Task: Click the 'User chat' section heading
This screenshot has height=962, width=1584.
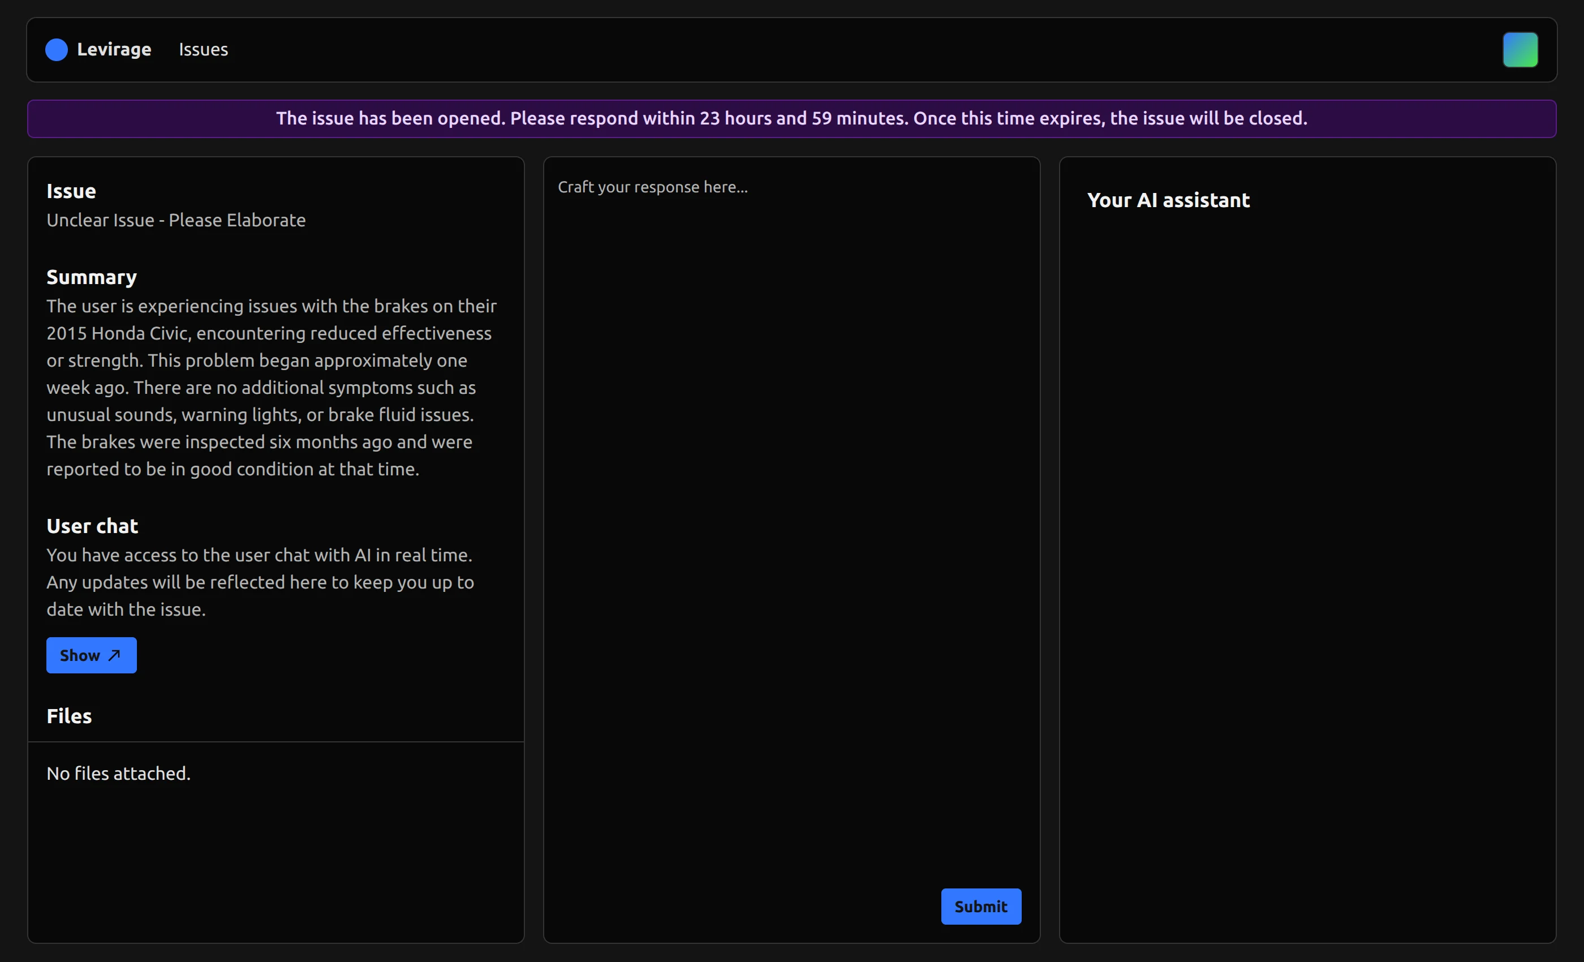Action: point(92,526)
